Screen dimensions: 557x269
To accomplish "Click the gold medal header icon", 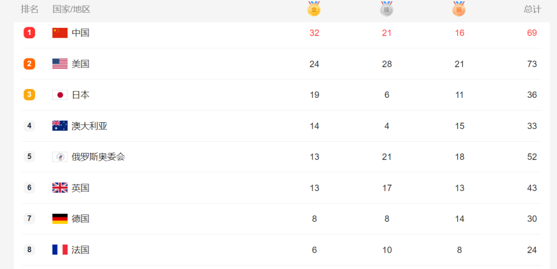I will pyautogui.click(x=314, y=9).
